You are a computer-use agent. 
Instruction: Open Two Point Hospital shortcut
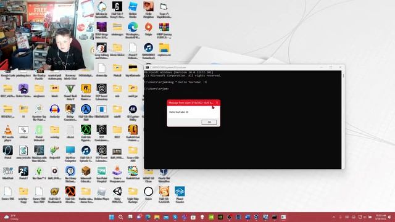pyautogui.click(x=101, y=175)
